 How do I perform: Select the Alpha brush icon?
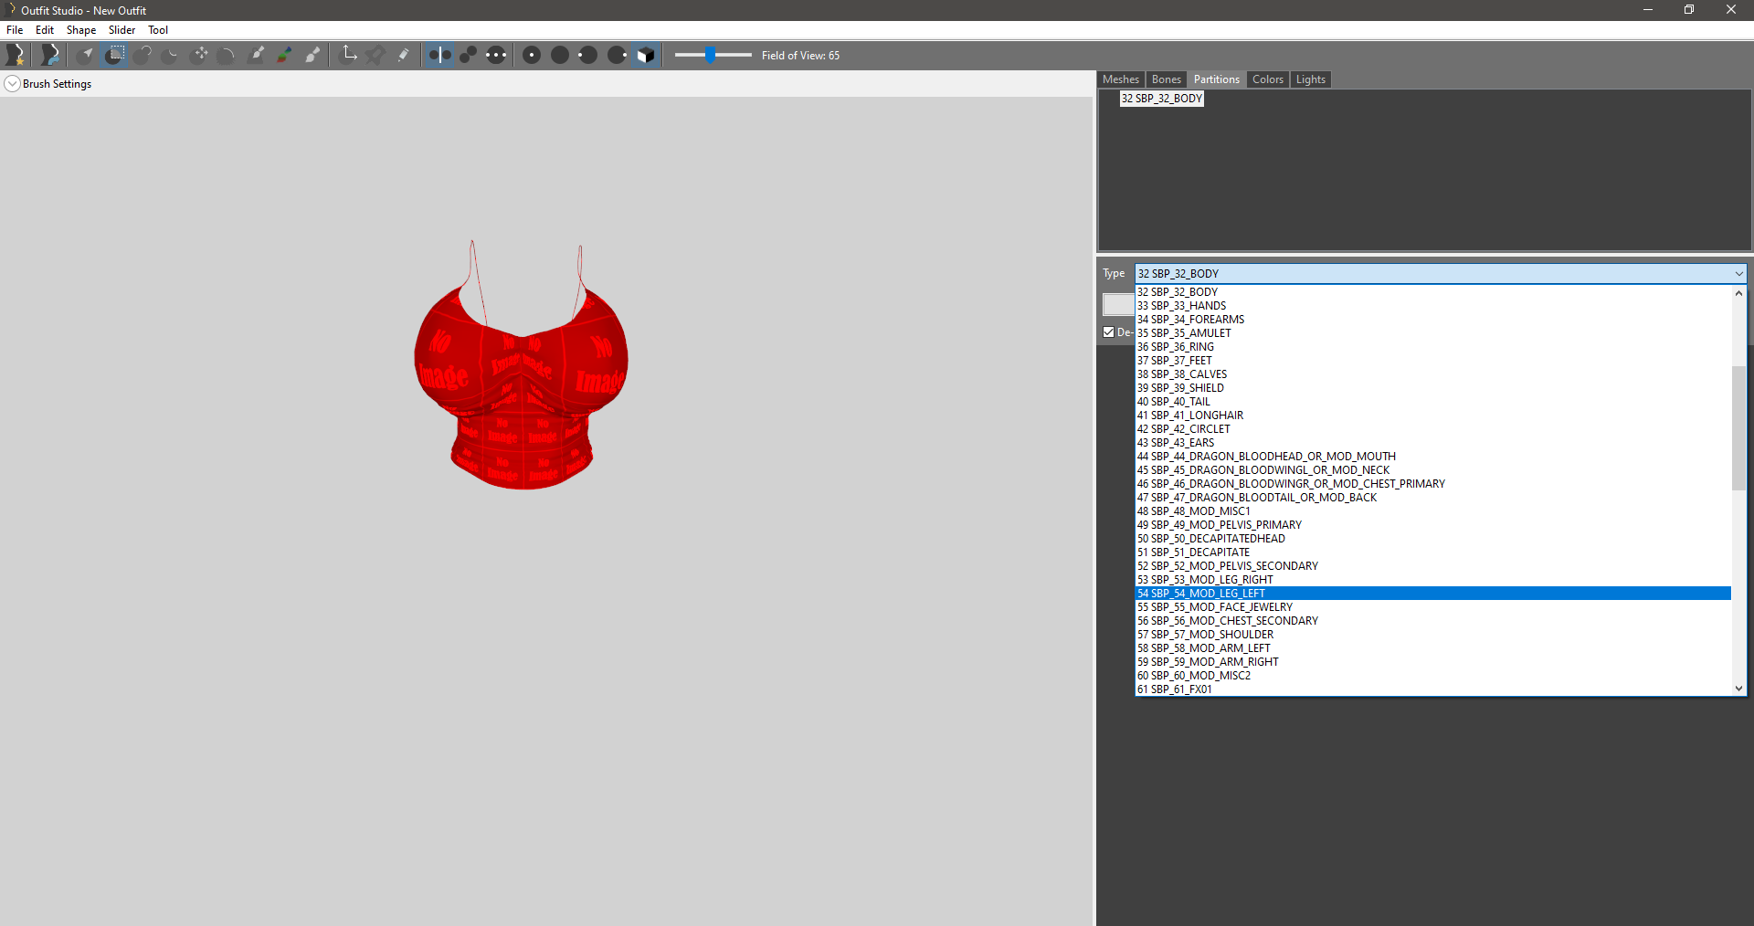[x=312, y=55]
